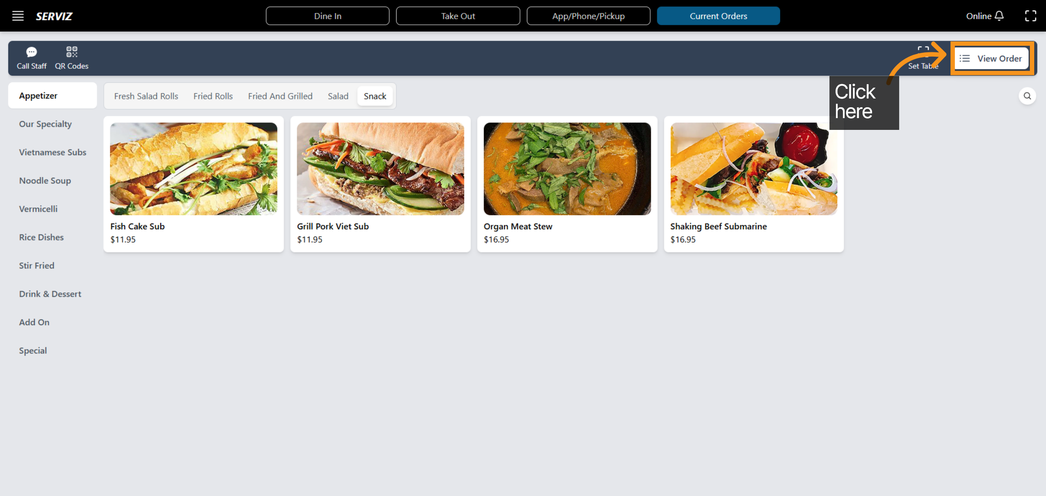The image size is (1046, 496).
Task: Click the Set Table icon
Action: pos(923,57)
